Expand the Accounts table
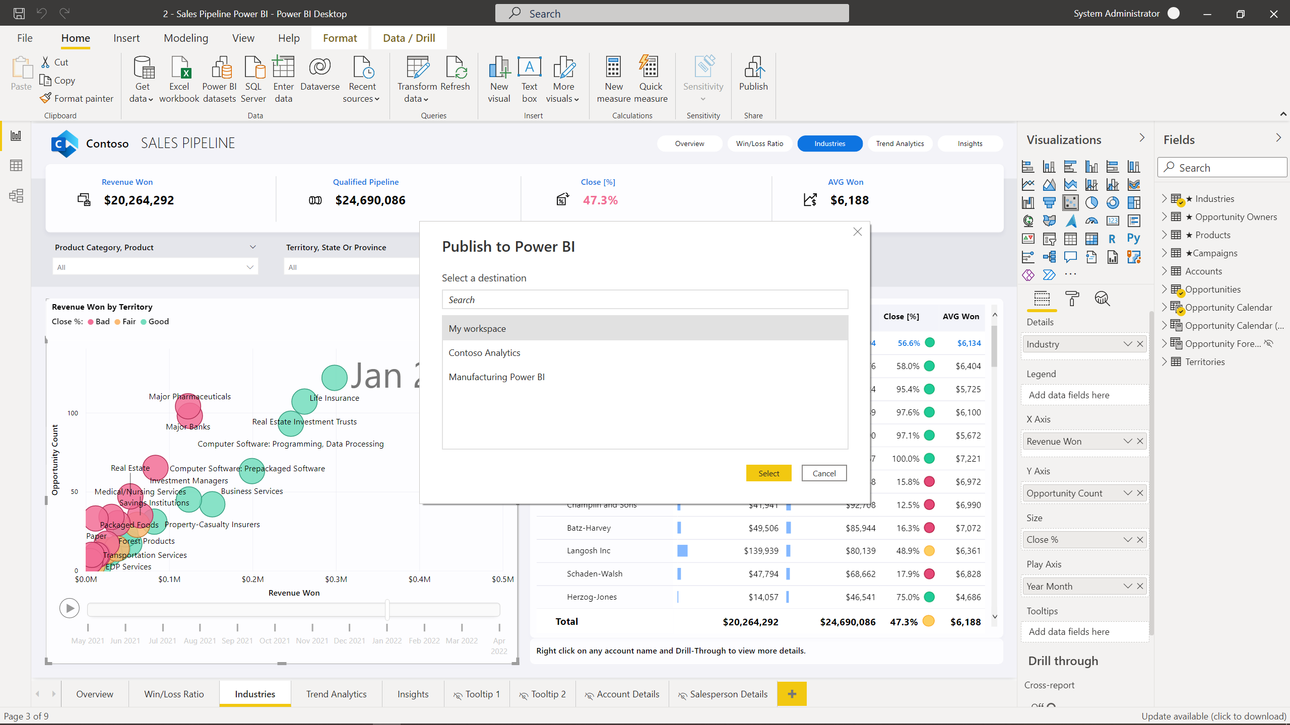The image size is (1290, 725). 1165,271
